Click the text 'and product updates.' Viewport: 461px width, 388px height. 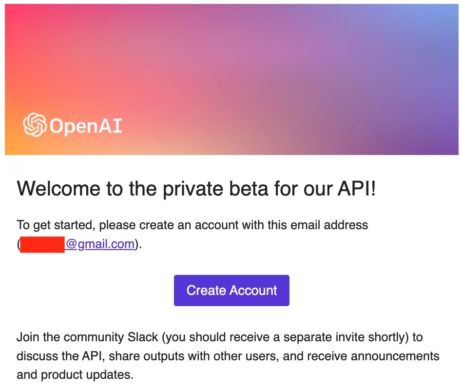[x=75, y=375]
